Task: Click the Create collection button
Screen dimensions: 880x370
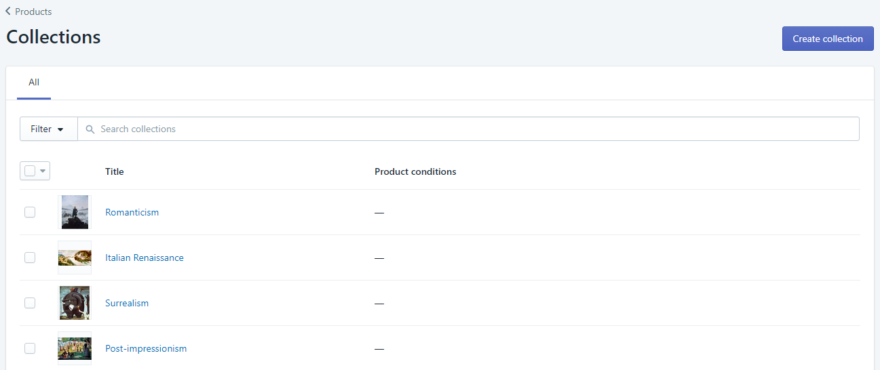Action: [x=828, y=39]
